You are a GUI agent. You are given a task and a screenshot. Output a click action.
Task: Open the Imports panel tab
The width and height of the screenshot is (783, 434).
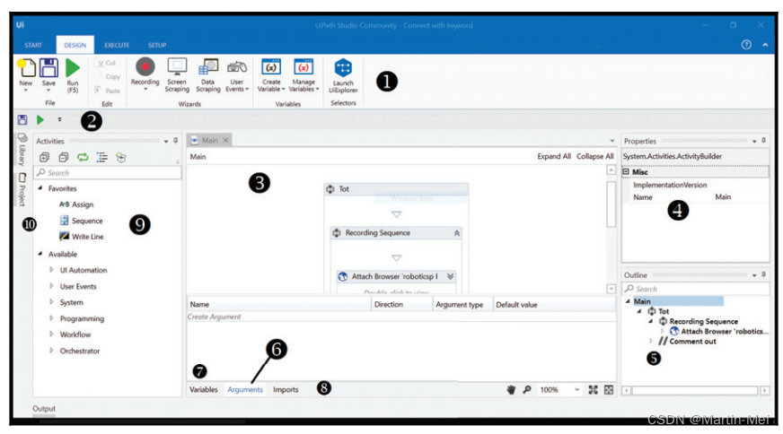click(x=286, y=389)
